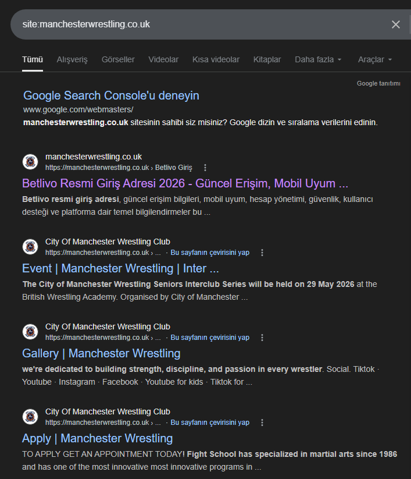Click the Betlivo result site favicon
This screenshot has height=479, width=411.
30,162
